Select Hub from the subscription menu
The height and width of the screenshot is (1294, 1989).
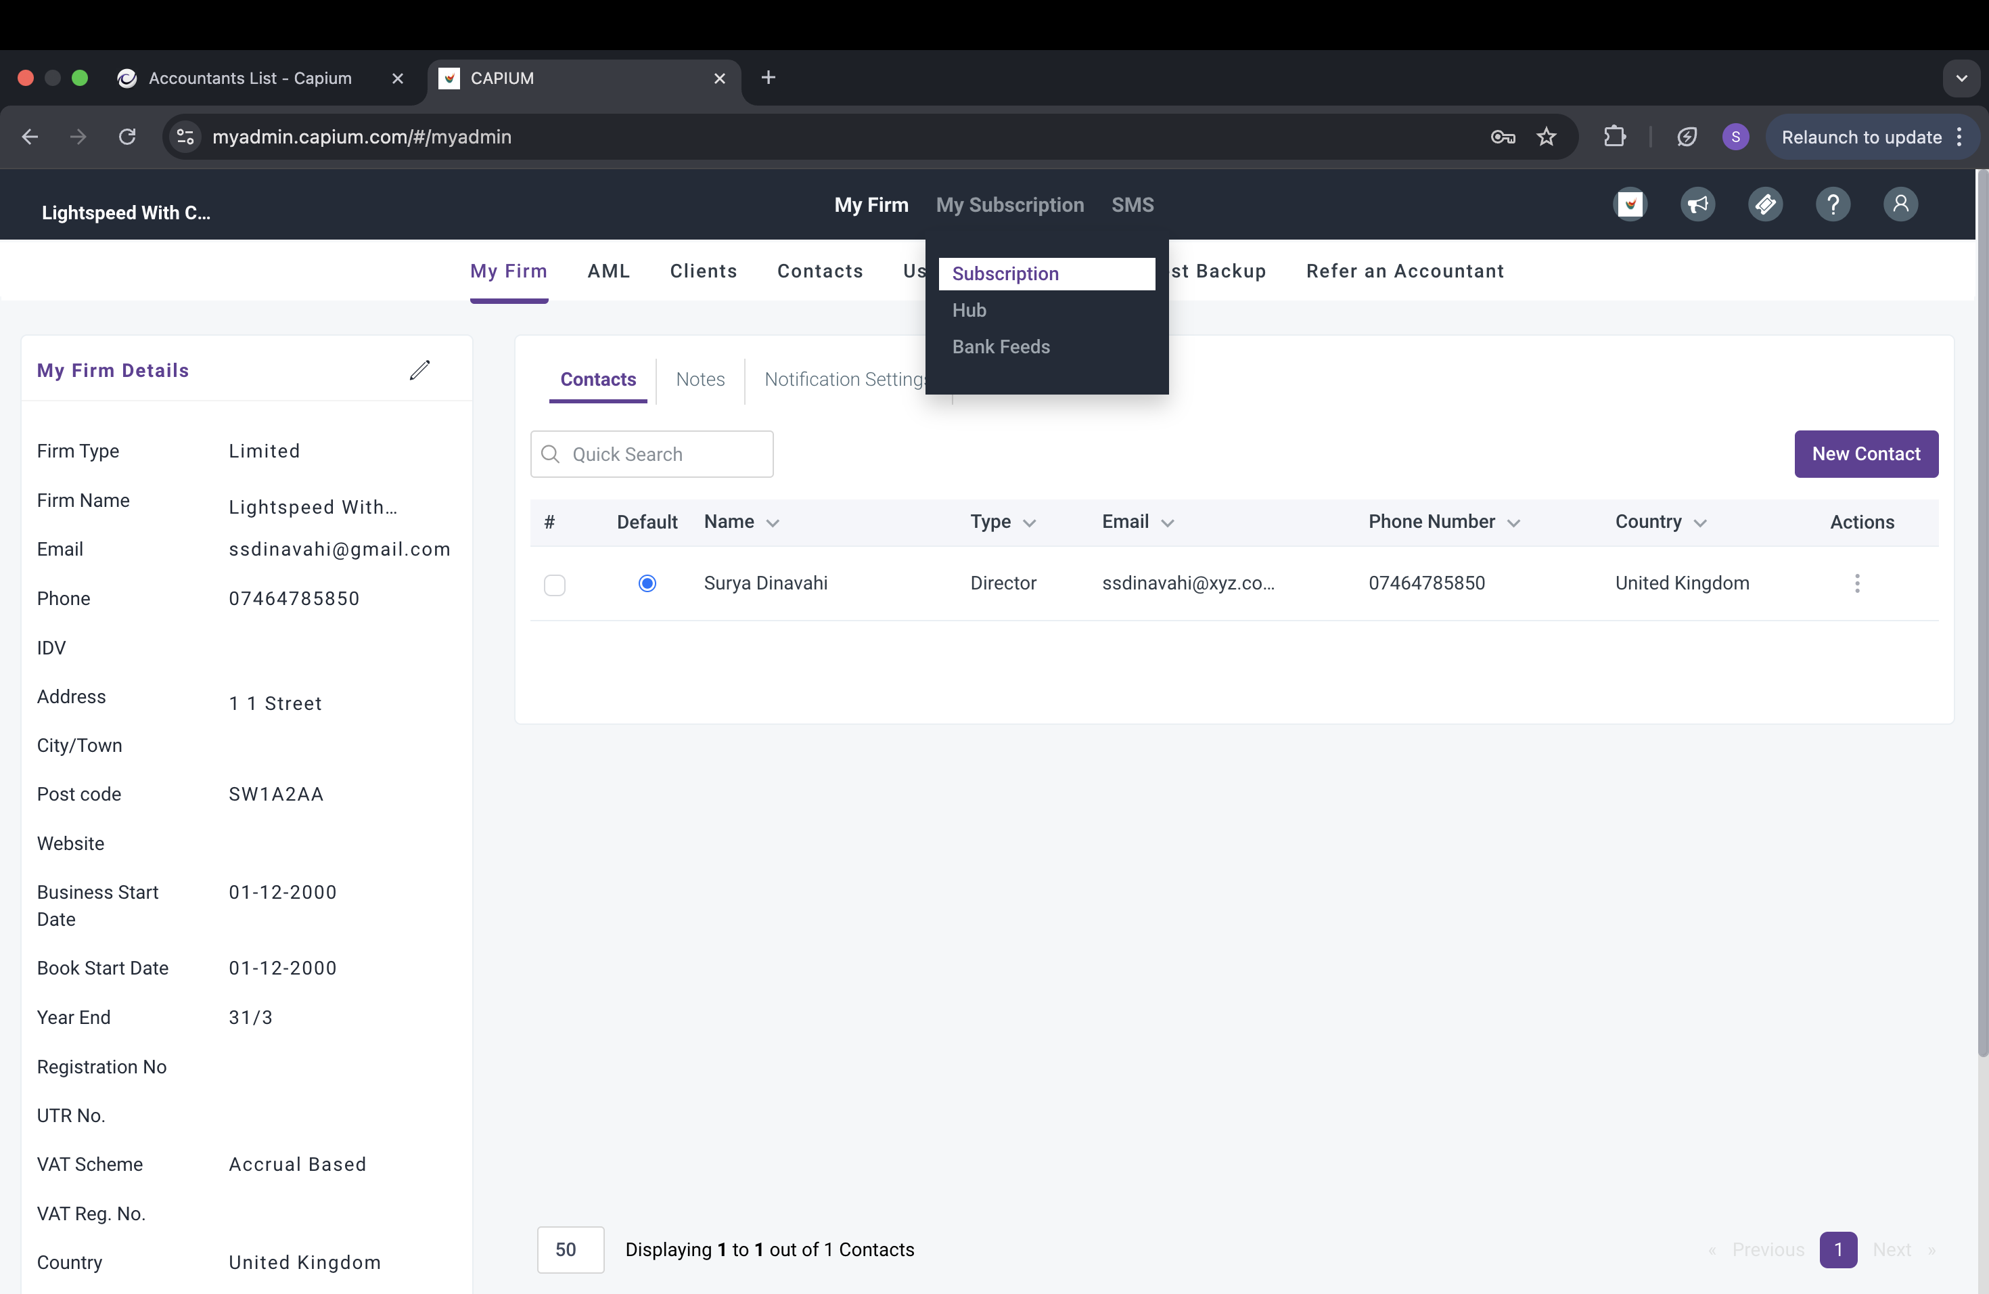tap(969, 310)
